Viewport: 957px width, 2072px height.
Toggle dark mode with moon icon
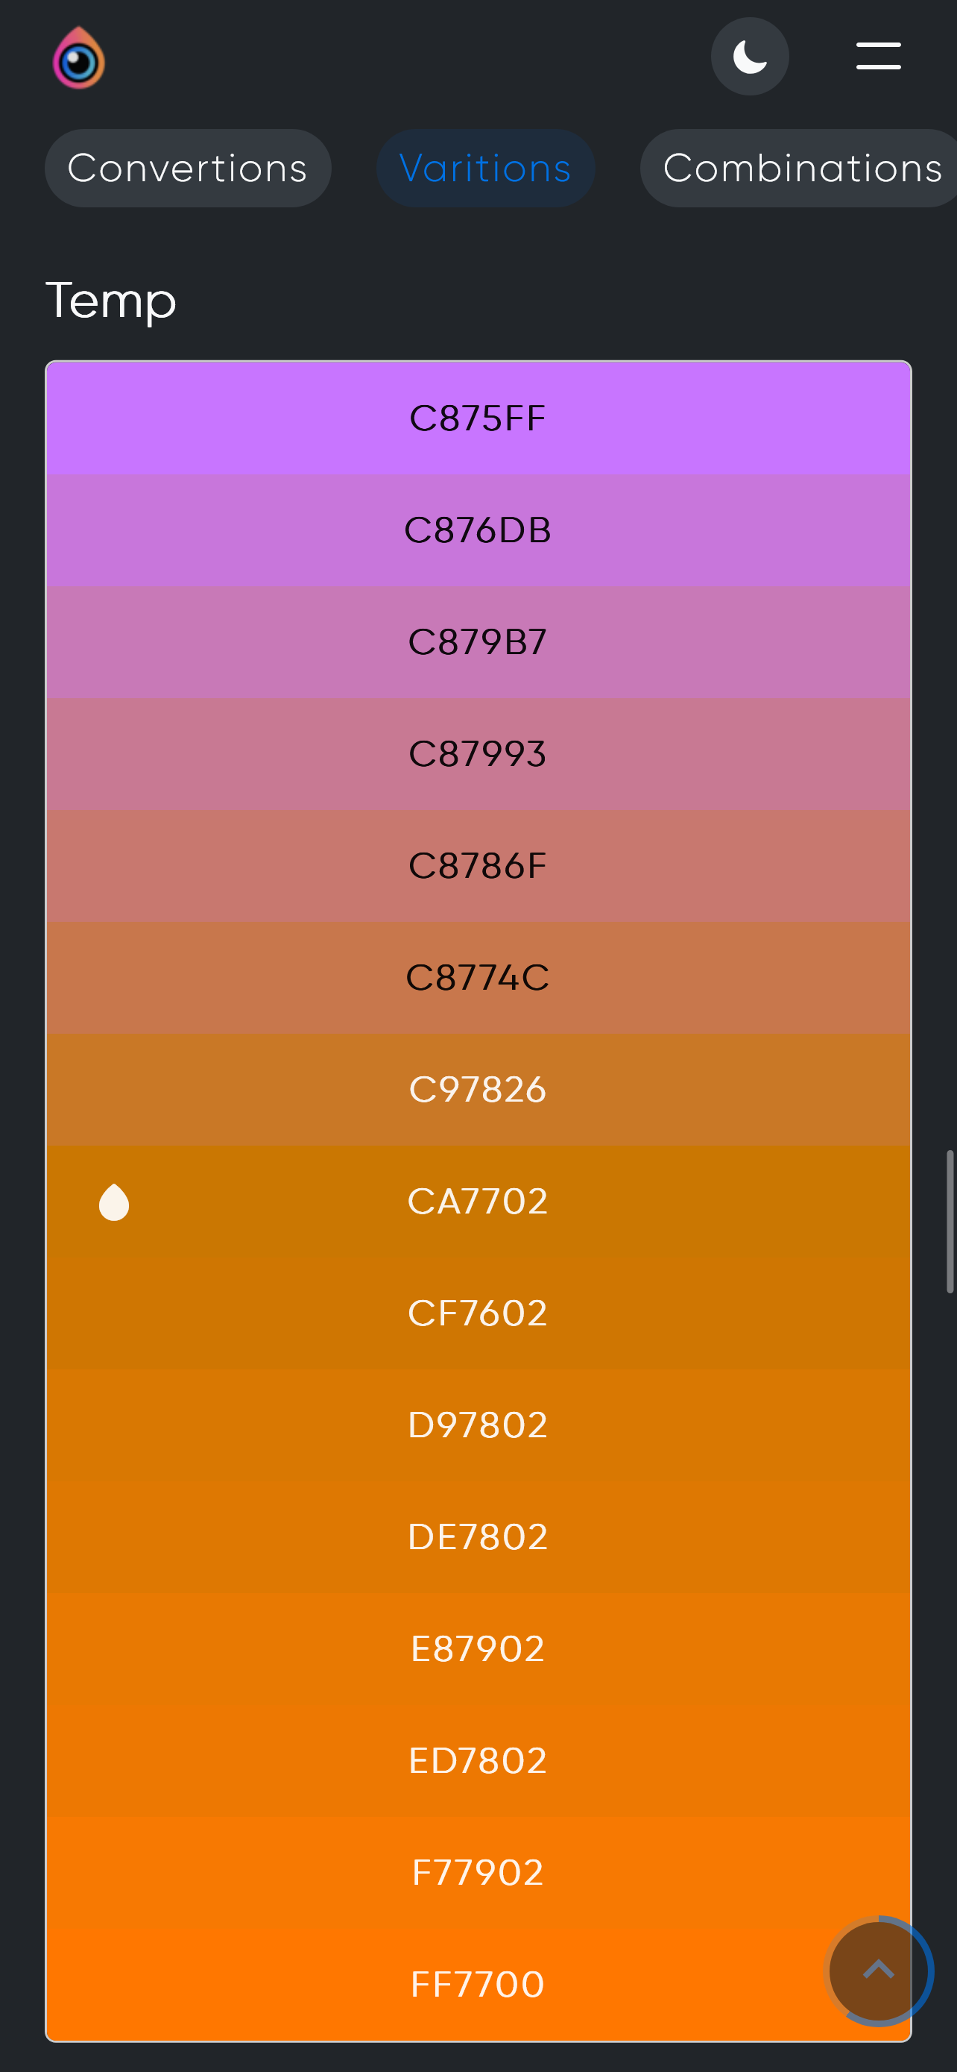[x=750, y=56]
